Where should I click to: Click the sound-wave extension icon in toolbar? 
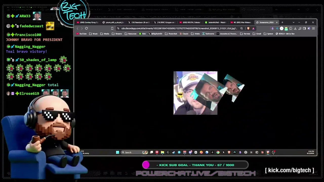pyautogui.click(x=277, y=29)
